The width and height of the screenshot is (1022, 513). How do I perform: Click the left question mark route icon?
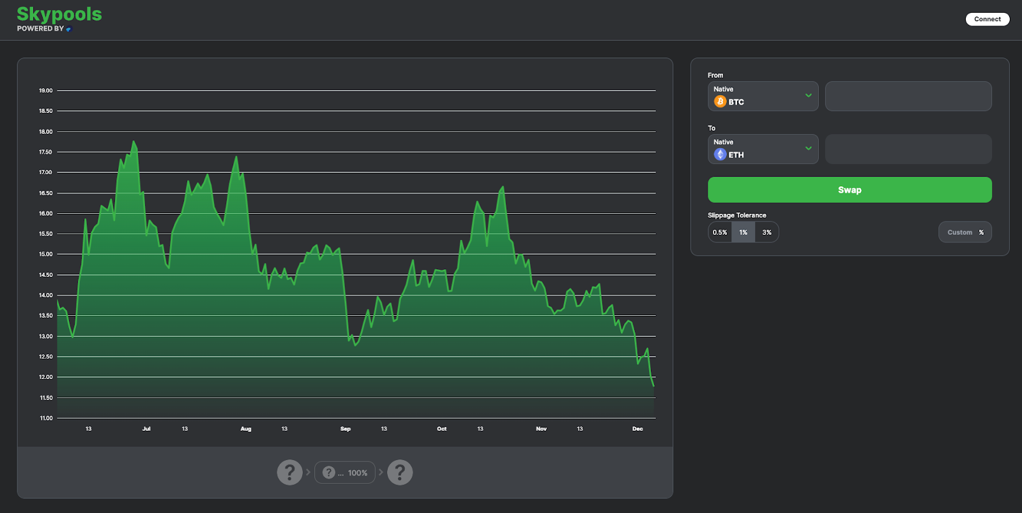[289, 473]
